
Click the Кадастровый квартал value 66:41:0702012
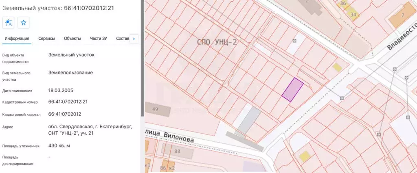click(x=65, y=114)
